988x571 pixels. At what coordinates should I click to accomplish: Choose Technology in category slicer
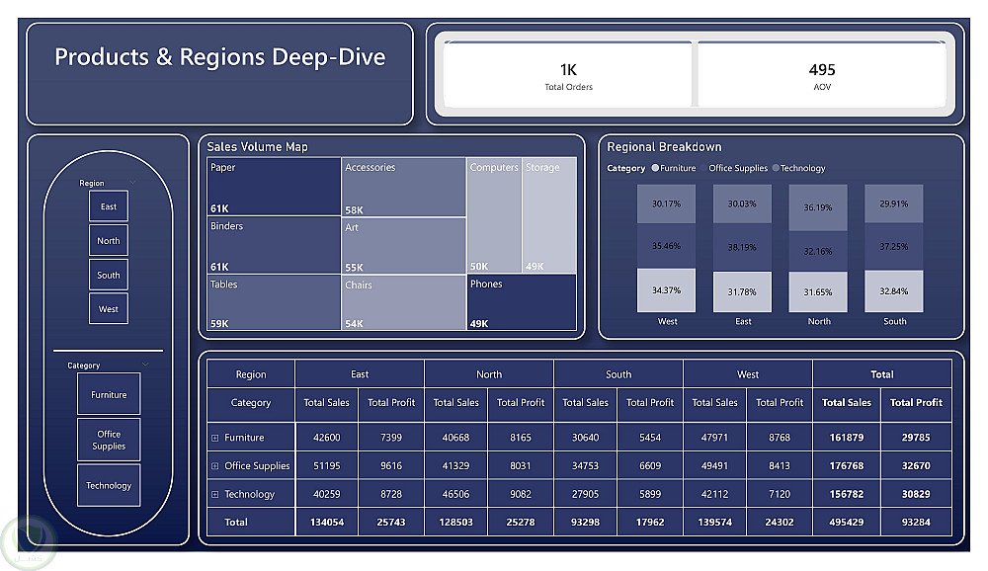(109, 485)
